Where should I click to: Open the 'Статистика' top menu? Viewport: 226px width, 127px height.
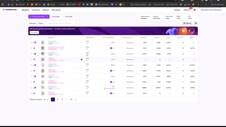(36, 10)
